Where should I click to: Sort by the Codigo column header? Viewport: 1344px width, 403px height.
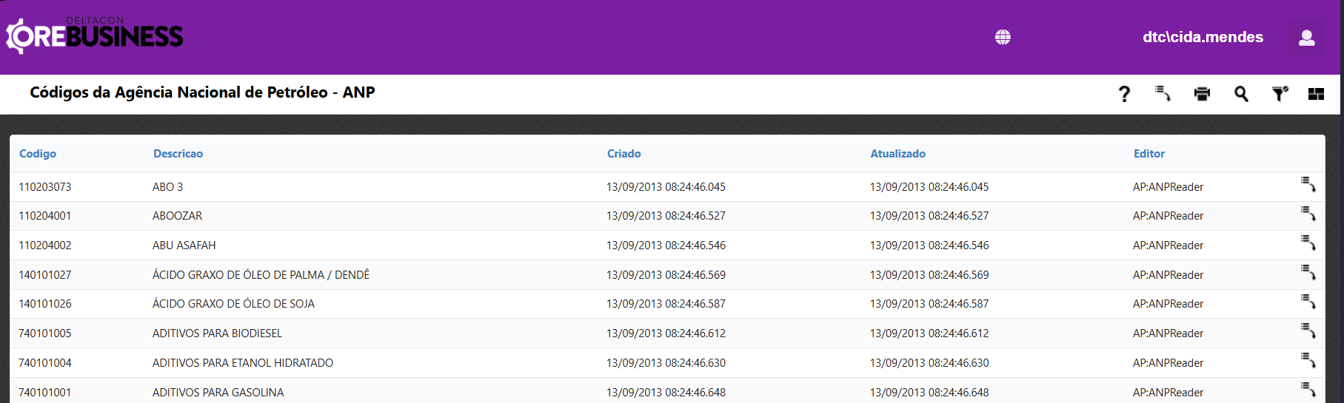38,154
